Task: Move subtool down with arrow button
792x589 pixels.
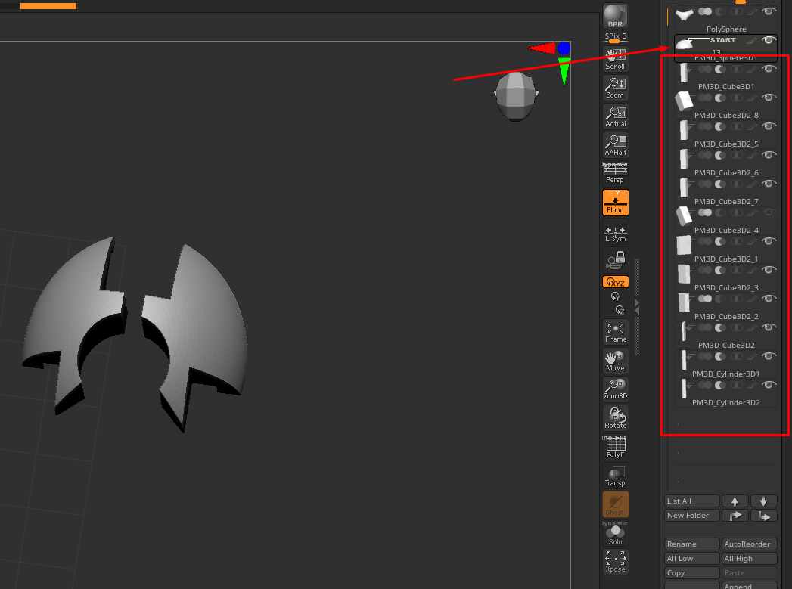Action: click(763, 501)
